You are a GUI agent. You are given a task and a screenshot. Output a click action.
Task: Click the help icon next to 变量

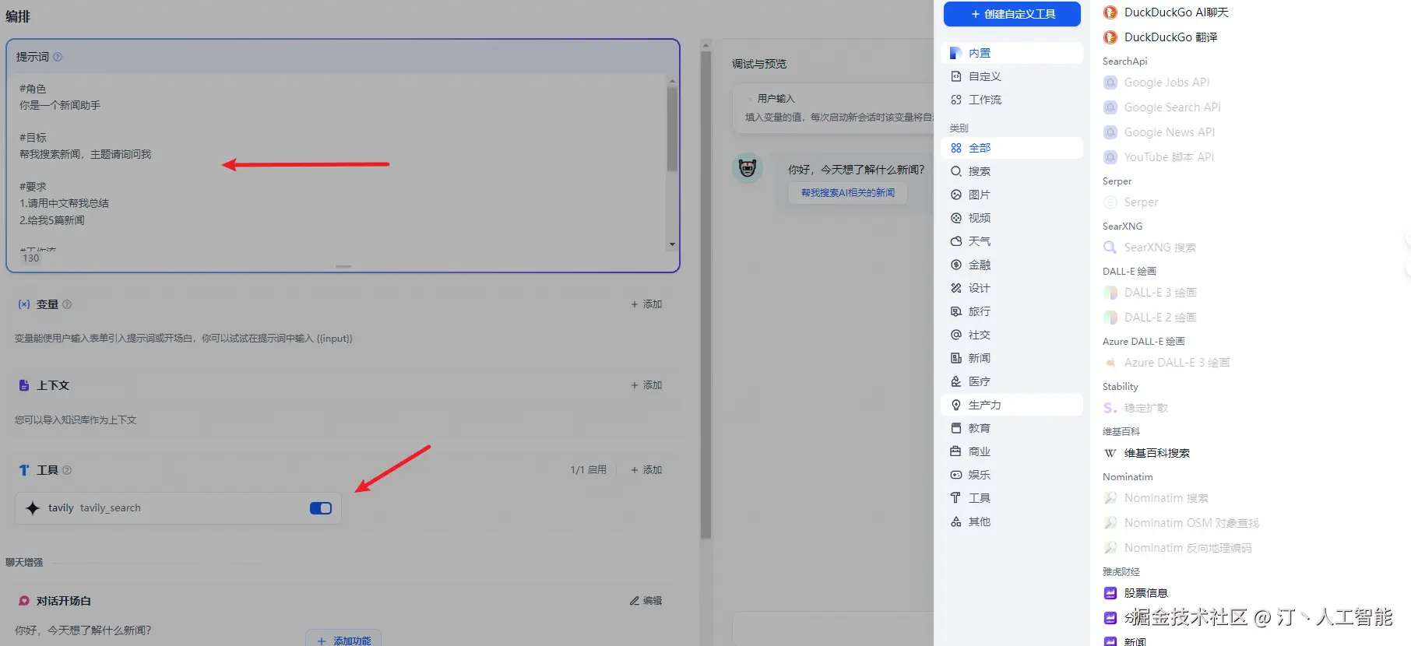coord(67,304)
